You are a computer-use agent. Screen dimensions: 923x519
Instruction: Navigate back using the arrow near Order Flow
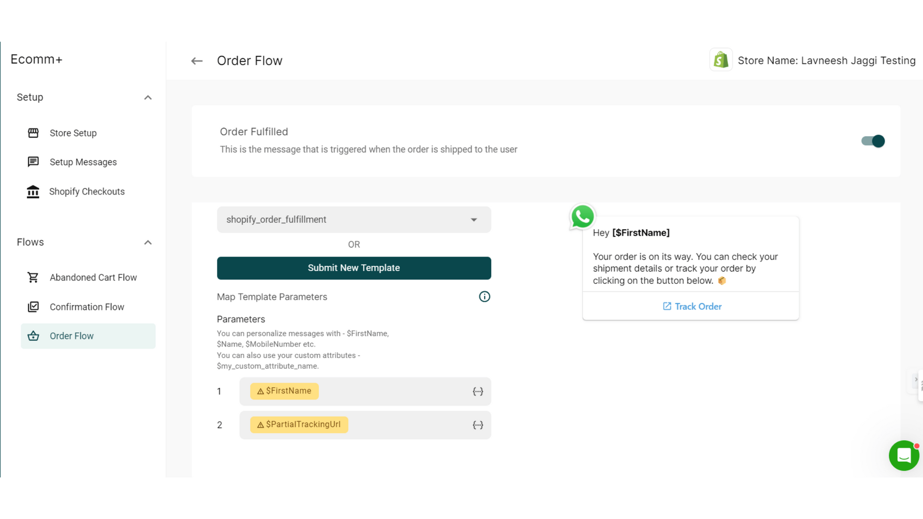pos(197,60)
